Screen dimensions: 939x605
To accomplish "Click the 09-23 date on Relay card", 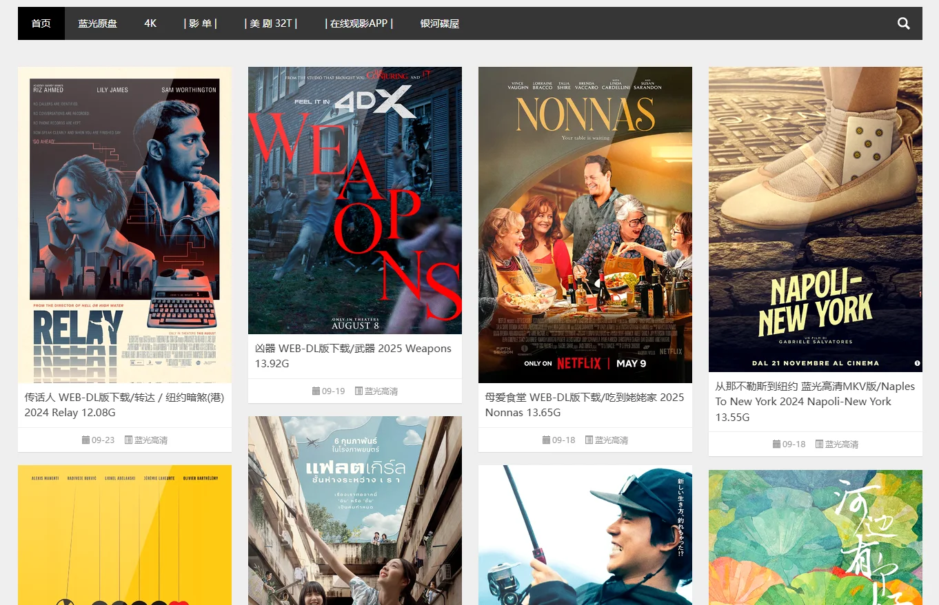I will (x=103, y=440).
